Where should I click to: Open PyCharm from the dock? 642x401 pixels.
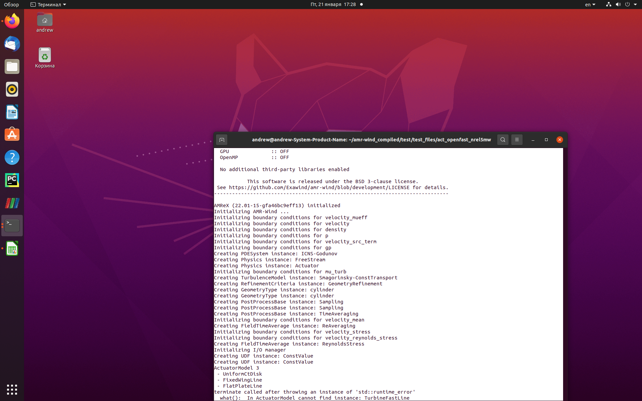click(12, 180)
